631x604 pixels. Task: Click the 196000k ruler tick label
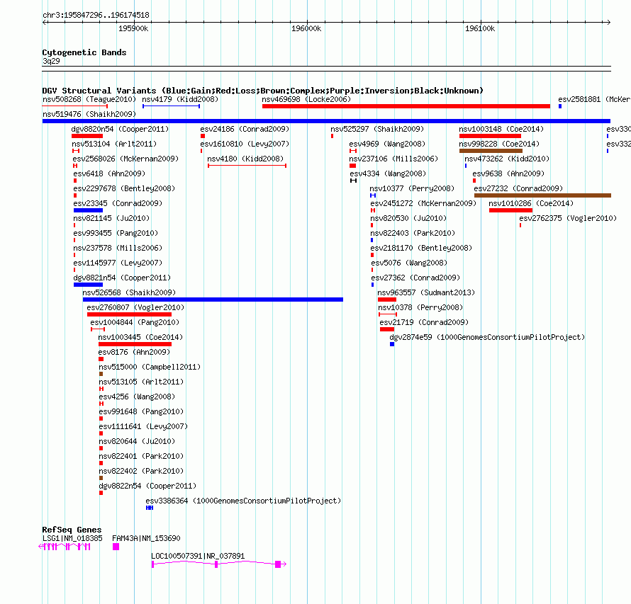point(306,28)
